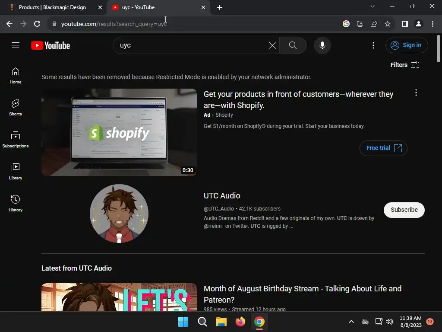442x332 pixels.
Task: Open Shorts from sidebar
Action: (x=16, y=108)
